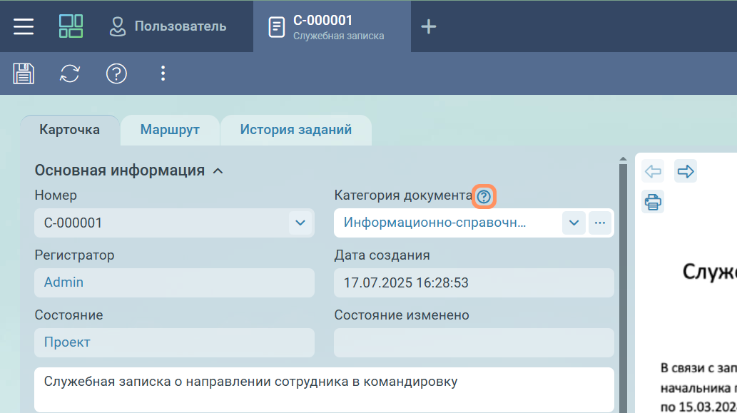Click the Служебная записка description text field
Screen dimensions: 737x413
tap(324, 389)
